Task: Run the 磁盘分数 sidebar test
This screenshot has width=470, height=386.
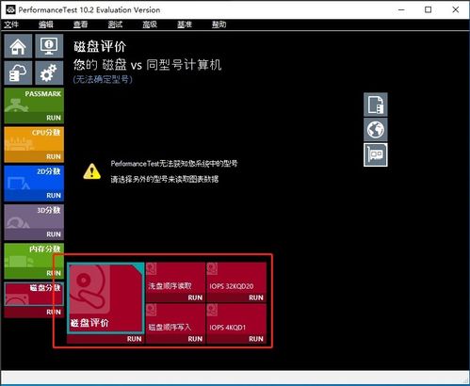Action: point(54,313)
